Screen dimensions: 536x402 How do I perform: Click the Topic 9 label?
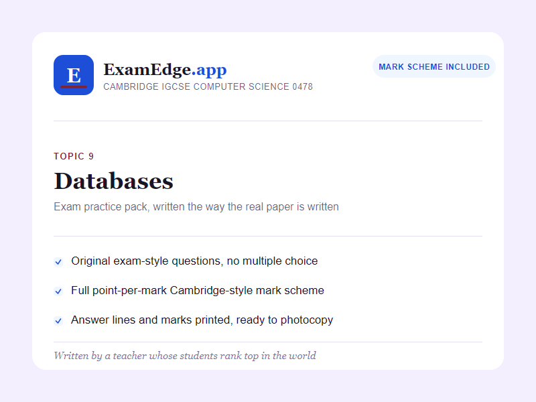[x=74, y=156]
